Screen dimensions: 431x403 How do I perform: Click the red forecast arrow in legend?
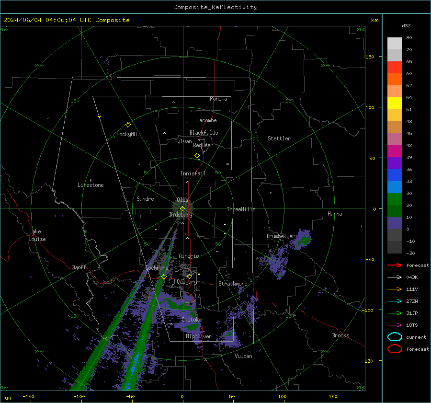click(395, 265)
